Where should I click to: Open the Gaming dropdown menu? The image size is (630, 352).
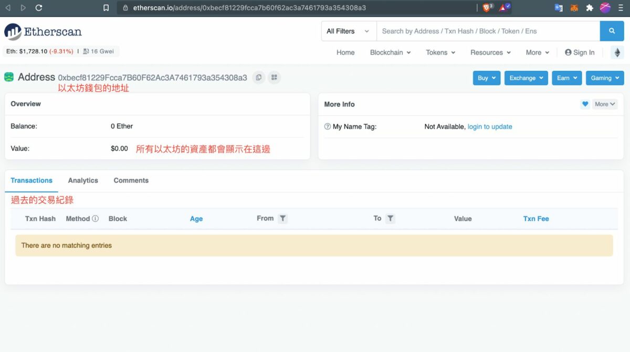[x=605, y=77]
